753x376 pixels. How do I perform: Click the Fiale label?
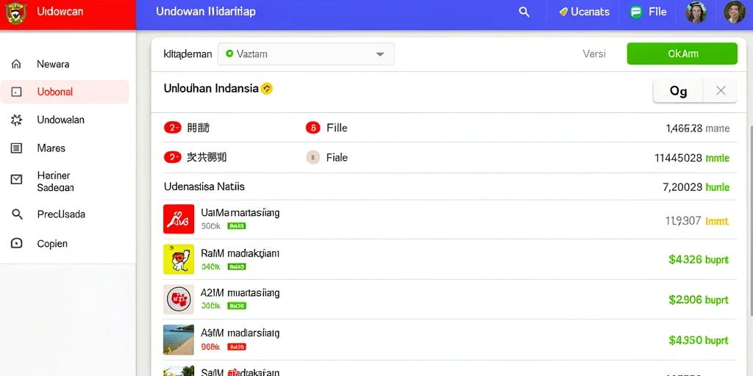(337, 157)
